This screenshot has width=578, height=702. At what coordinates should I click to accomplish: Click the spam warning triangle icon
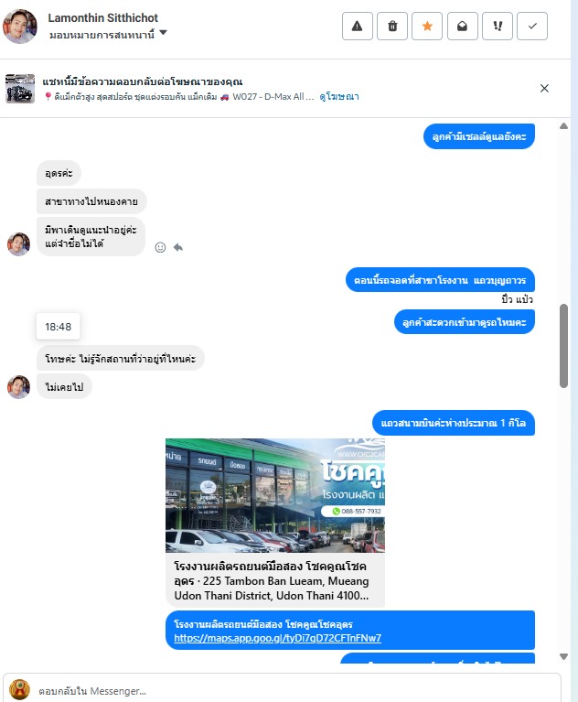tap(357, 26)
